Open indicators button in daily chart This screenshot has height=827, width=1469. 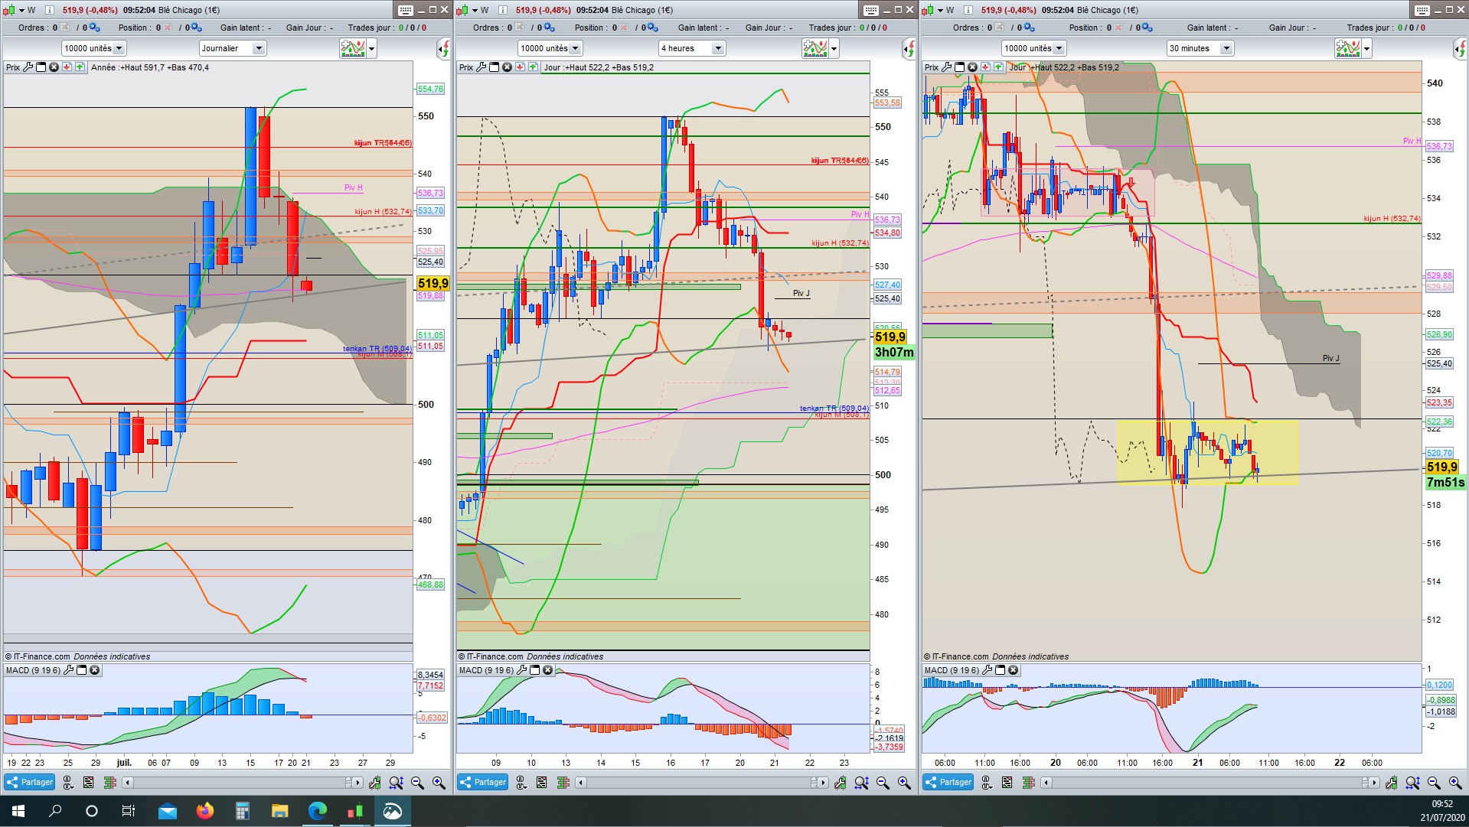pyautogui.click(x=352, y=48)
